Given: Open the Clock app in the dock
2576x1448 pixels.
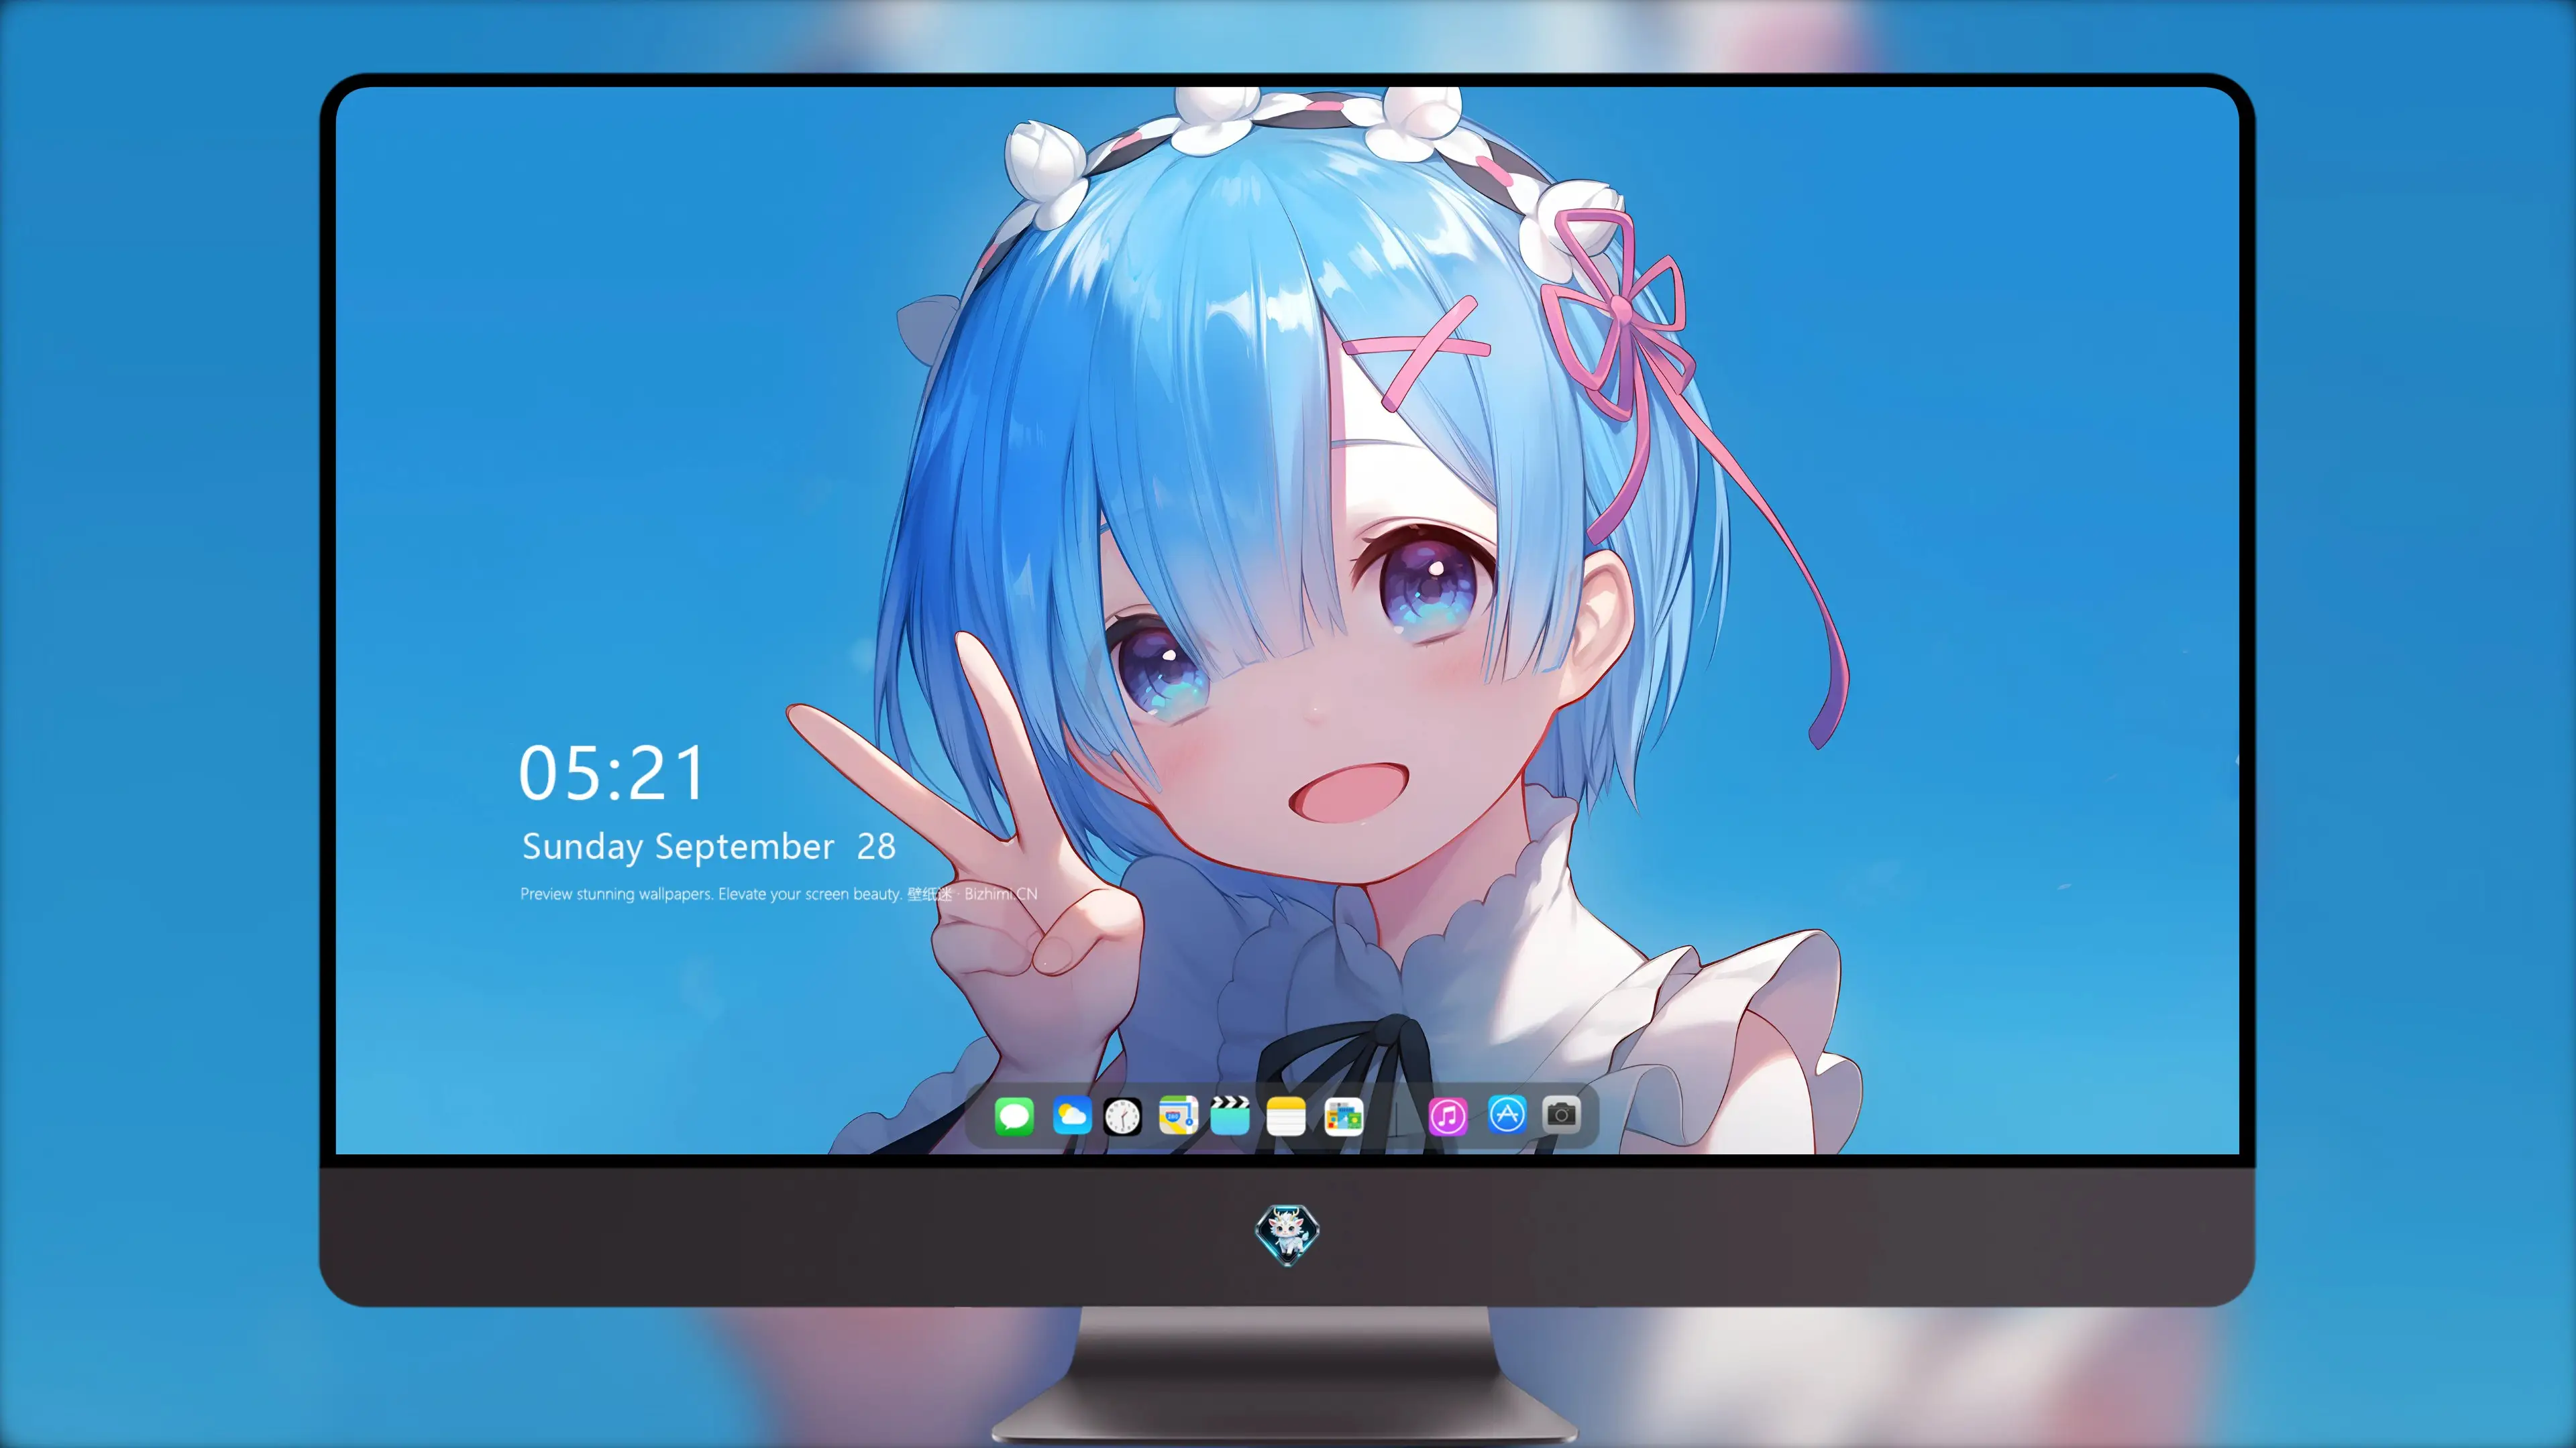Looking at the screenshot, I should coord(1122,1115).
